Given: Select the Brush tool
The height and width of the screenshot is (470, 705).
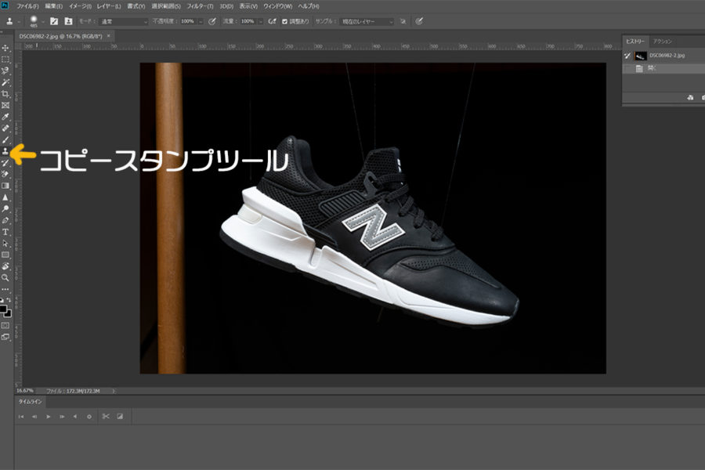Looking at the screenshot, I should [5, 140].
